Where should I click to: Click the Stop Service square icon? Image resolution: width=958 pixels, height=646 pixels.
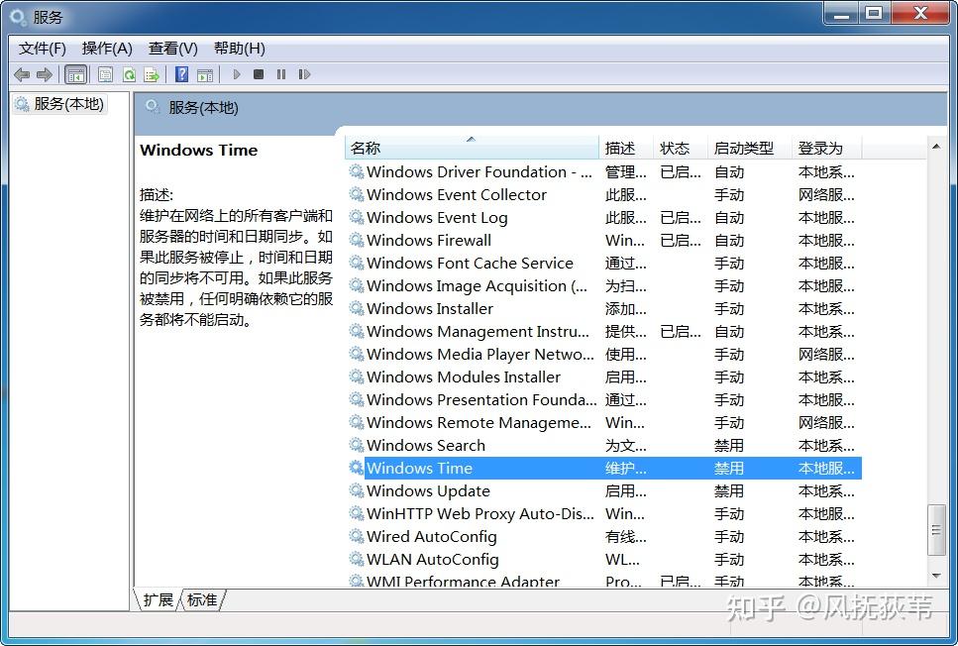(259, 74)
